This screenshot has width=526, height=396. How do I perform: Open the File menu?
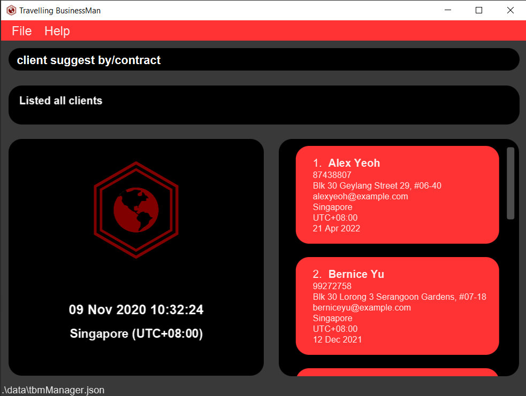[x=22, y=31]
